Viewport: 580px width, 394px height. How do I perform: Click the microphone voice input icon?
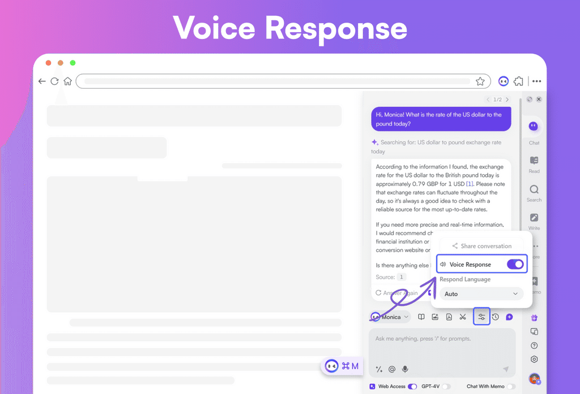(405, 369)
